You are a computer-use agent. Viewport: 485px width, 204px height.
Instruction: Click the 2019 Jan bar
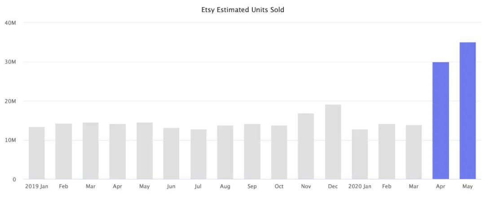(x=37, y=153)
